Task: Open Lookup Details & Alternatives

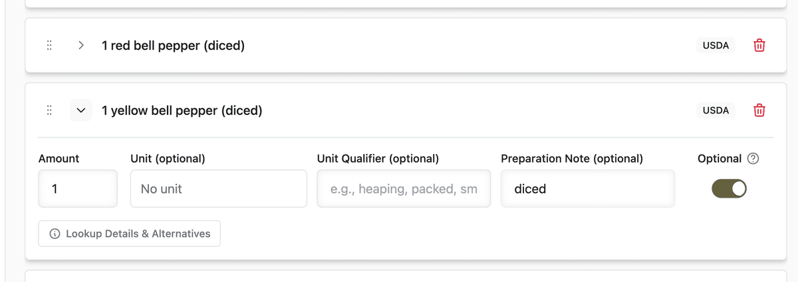Action: click(130, 234)
